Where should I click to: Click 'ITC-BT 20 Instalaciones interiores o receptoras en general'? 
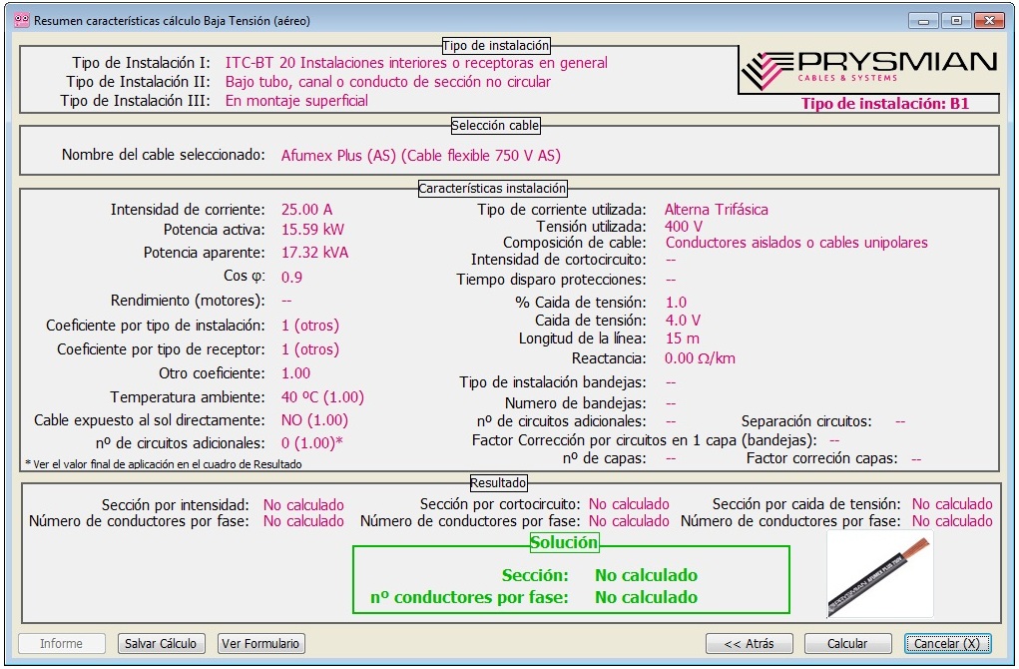coord(416,63)
